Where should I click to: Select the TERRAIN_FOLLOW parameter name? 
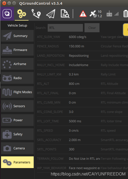click(50, 159)
